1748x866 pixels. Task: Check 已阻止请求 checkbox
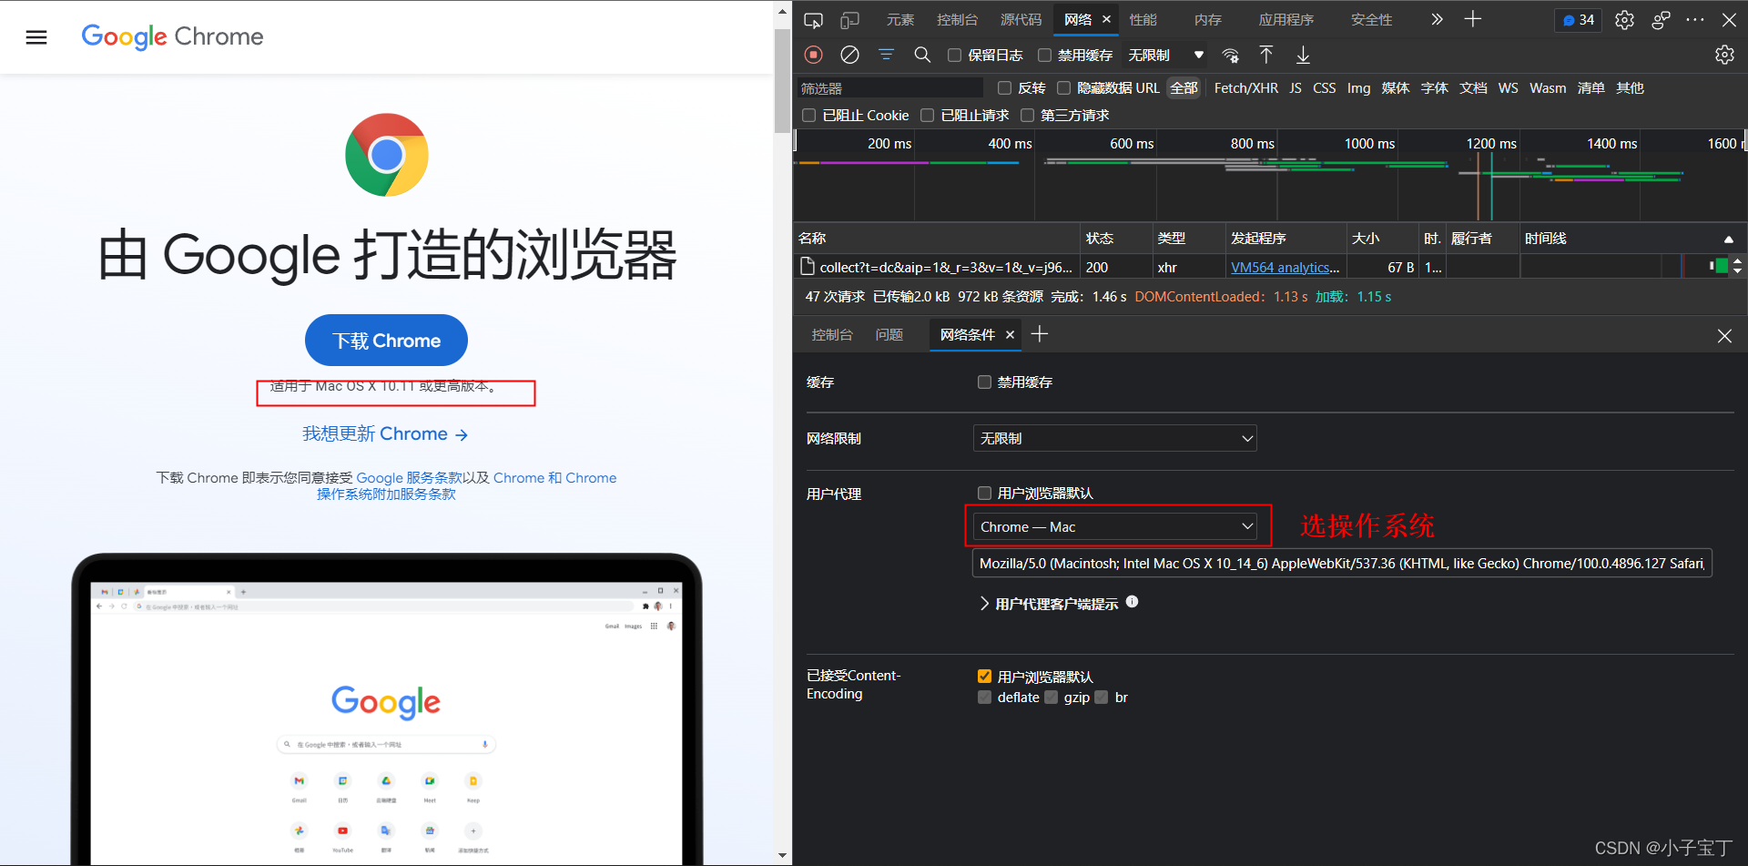click(927, 116)
